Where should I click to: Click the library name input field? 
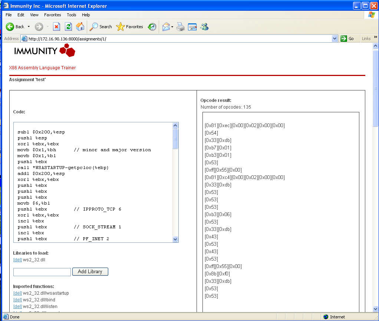[x=42, y=272]
